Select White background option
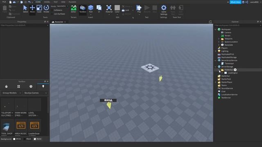Screen dimensions: 262x147 pos(14,139)
